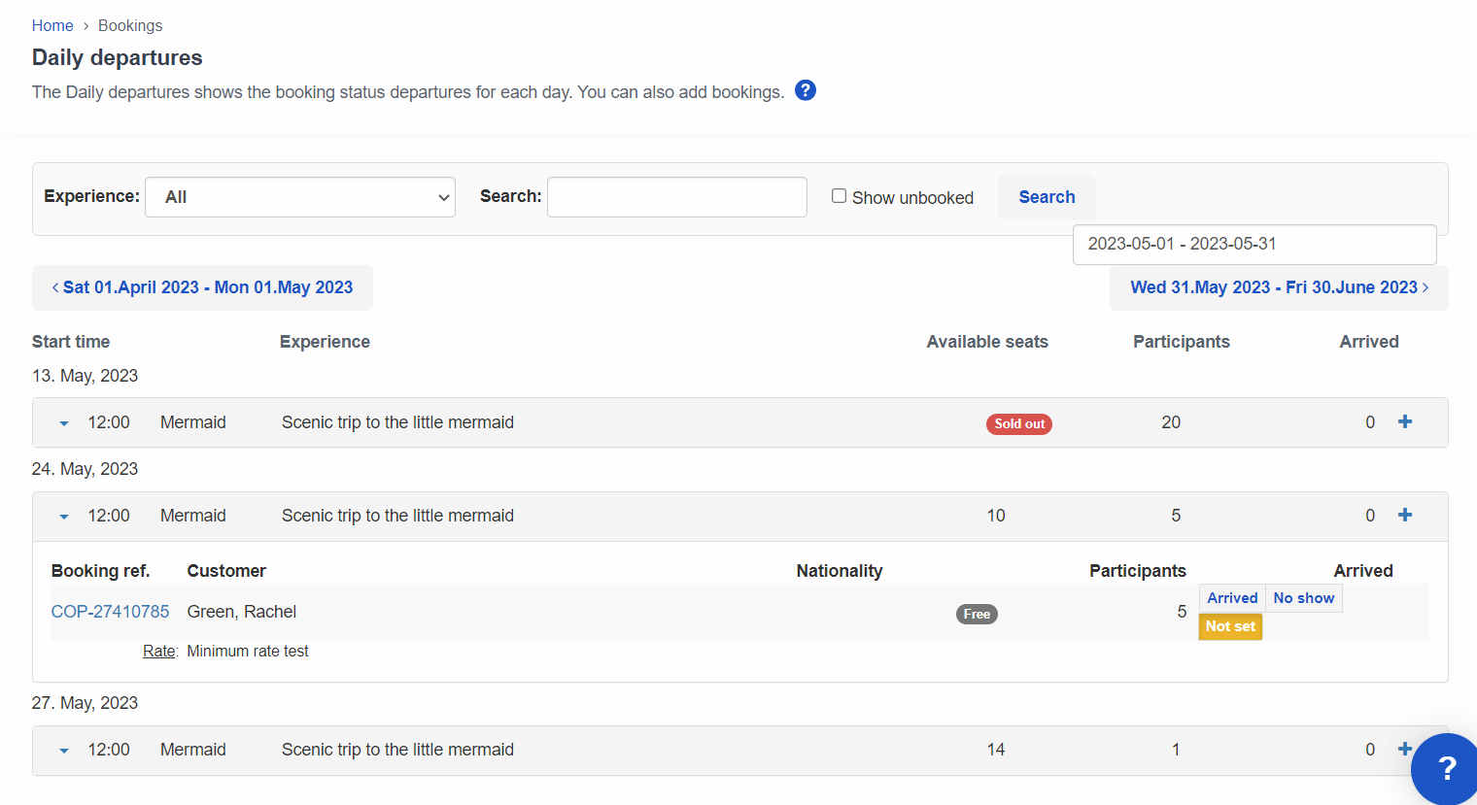
Task: Click the 27. May, 2023 date heading
Action: point(85,703)
